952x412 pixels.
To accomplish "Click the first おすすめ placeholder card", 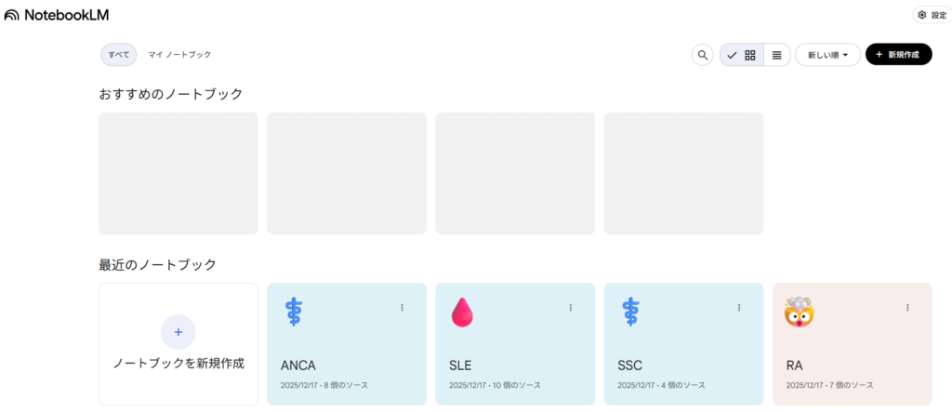I will 178,173.
